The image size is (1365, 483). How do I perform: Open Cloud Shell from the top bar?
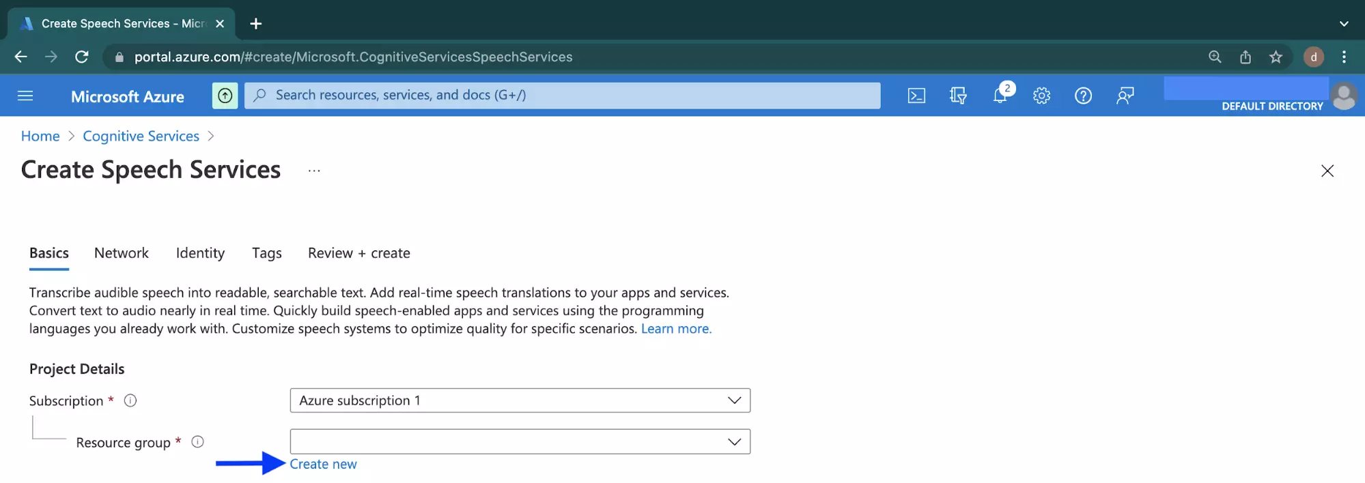[x=916, y=96]
